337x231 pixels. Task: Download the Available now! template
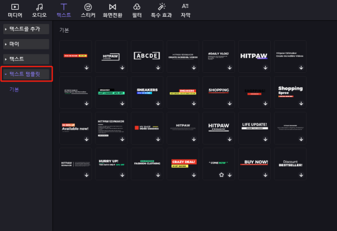(x=87, y=139)
